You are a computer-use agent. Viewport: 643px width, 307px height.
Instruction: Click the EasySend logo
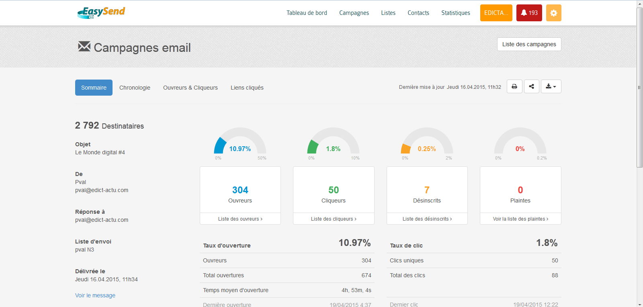point(101,12)
